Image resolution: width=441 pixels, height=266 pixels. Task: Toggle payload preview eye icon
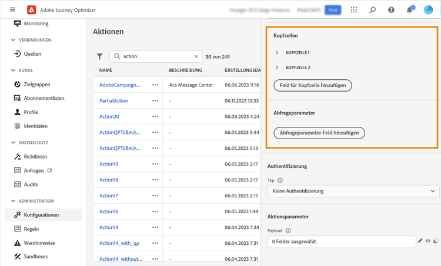tap(428, 241)
